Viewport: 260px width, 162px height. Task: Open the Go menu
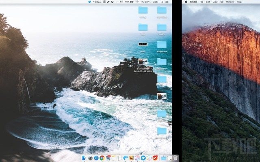pos(222,2)
